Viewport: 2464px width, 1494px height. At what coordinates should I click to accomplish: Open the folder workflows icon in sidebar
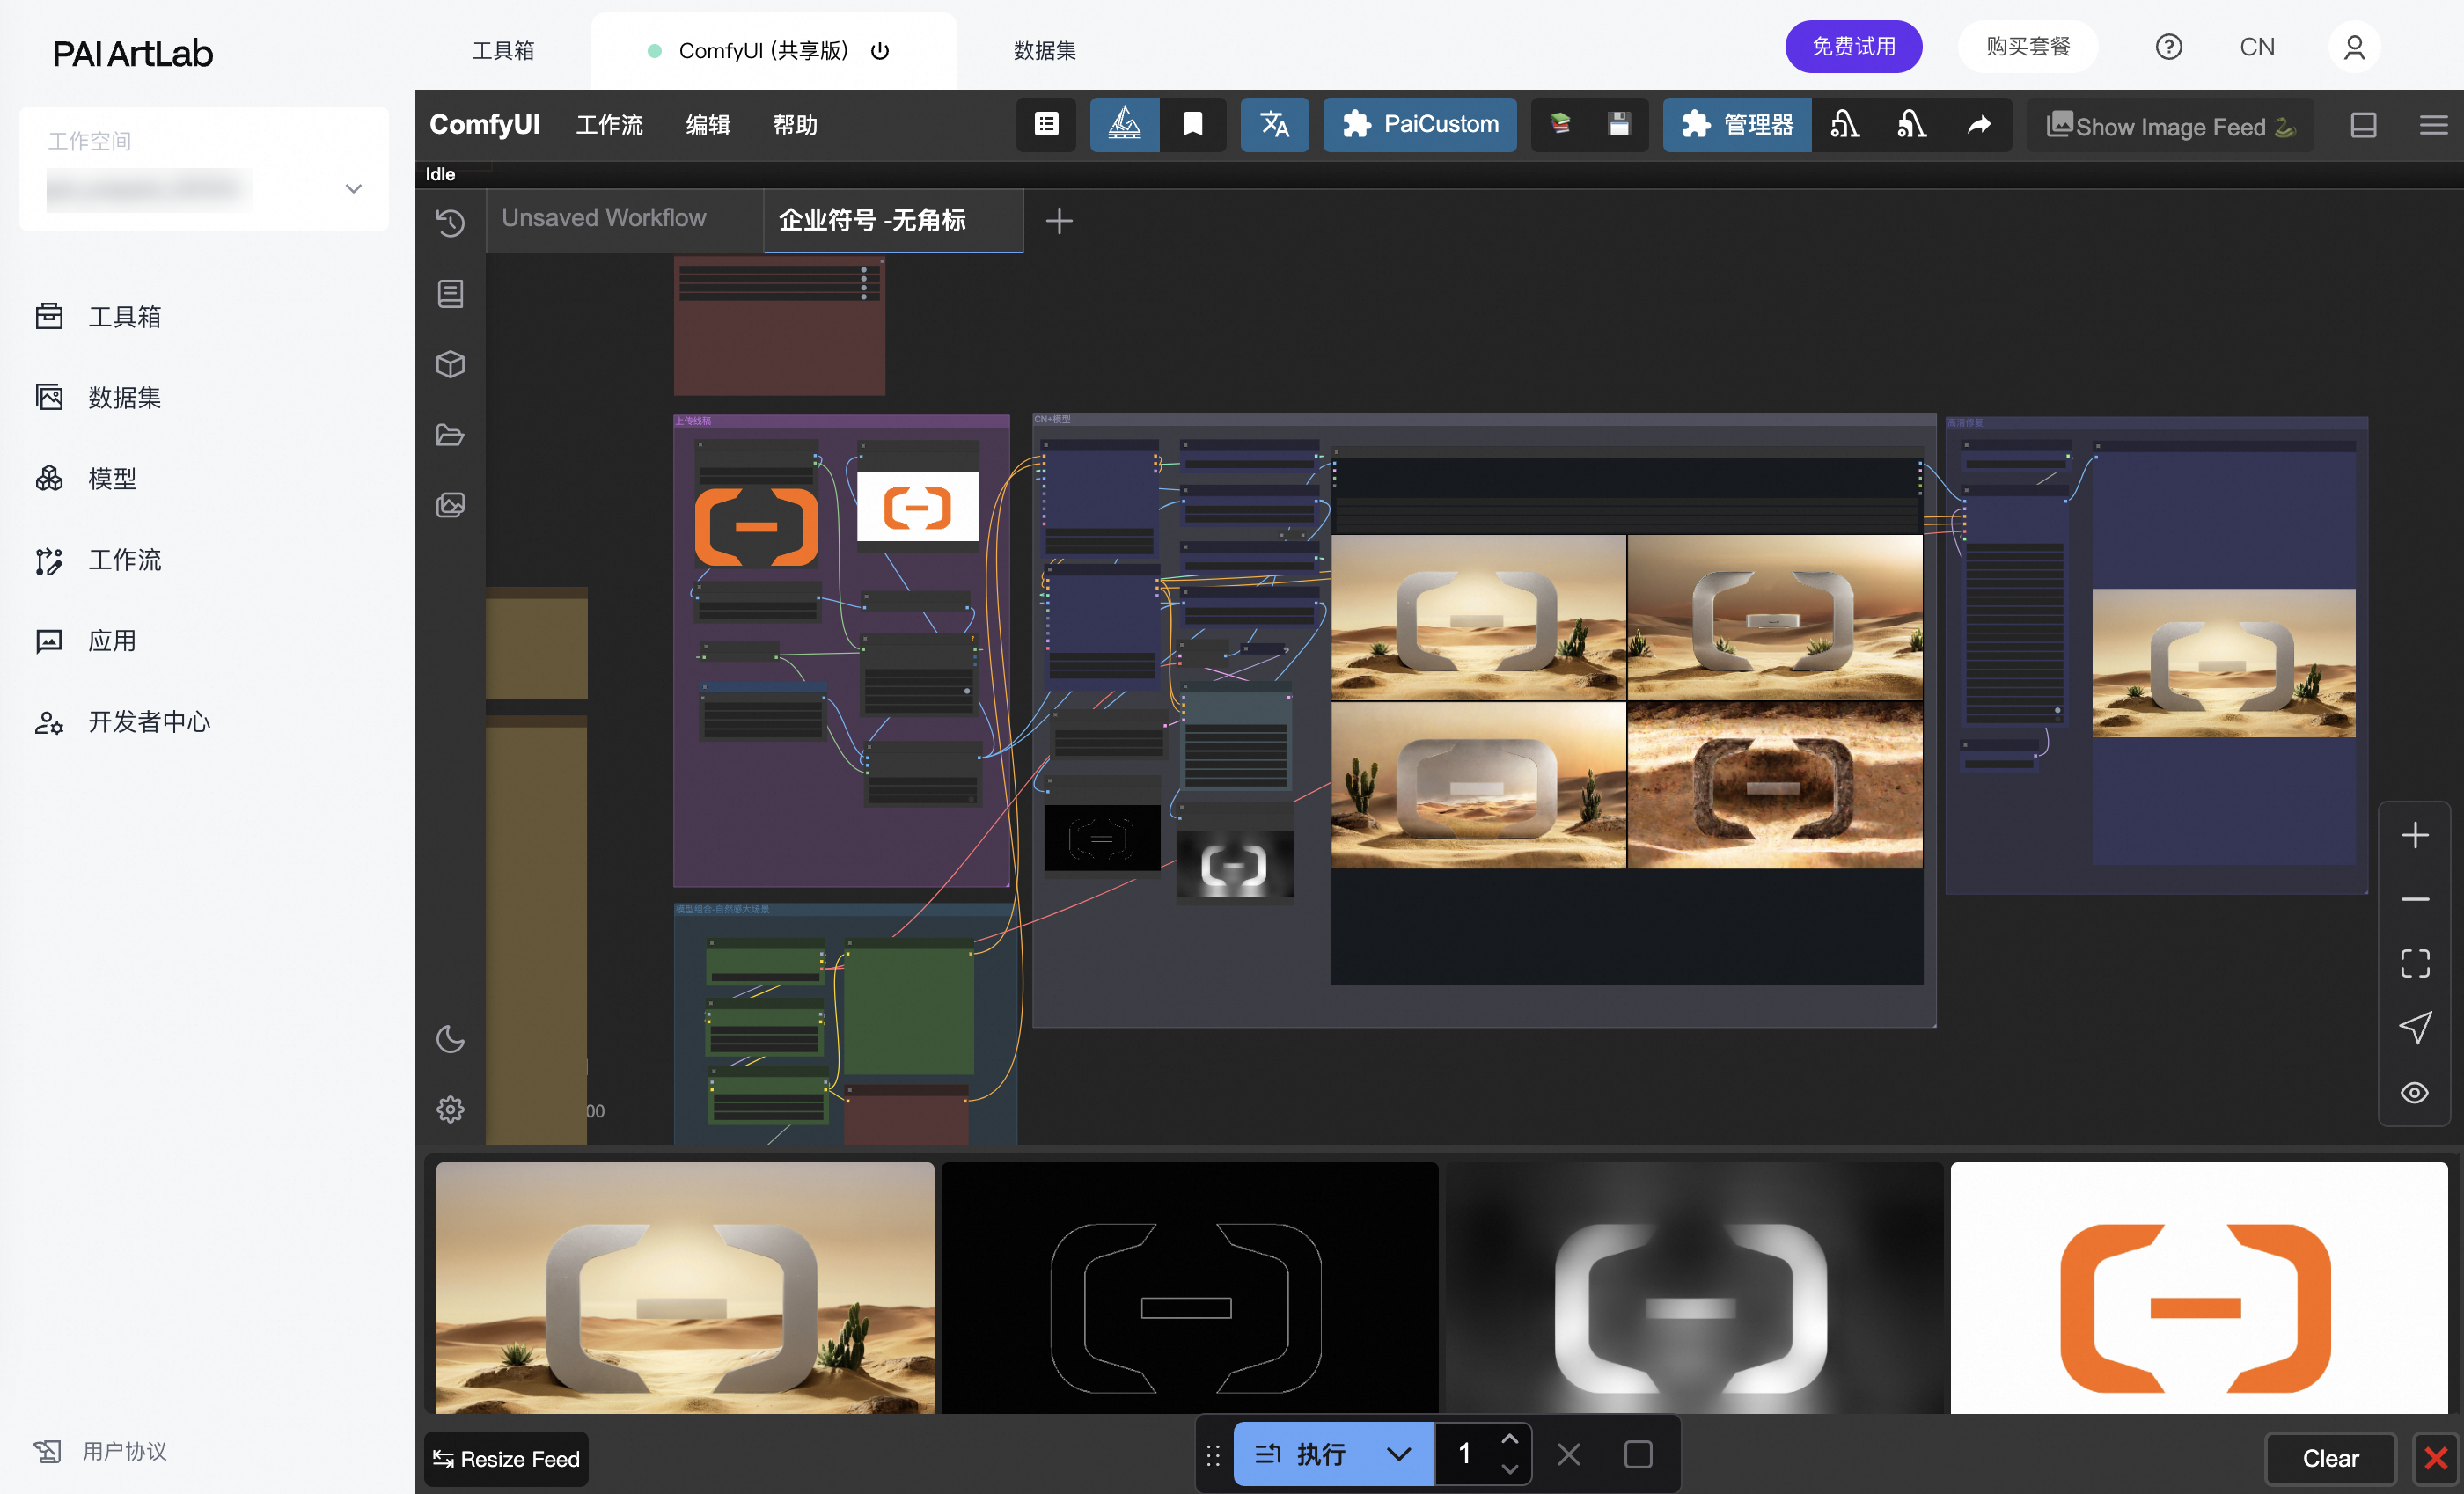point(450,434)
